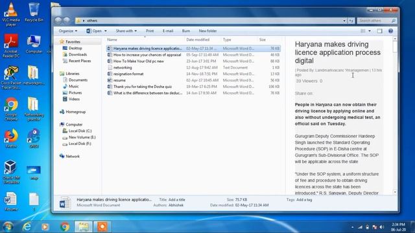This screenshot has width=415, height=233.
Task: Open Google Chrome desktop shortcut
Action: point(11,109)
